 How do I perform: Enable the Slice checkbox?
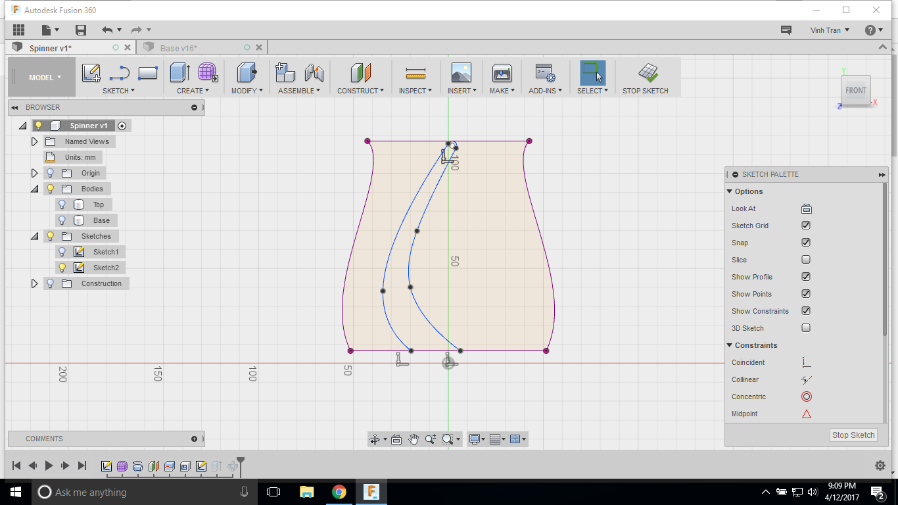(x=806, y=260)
